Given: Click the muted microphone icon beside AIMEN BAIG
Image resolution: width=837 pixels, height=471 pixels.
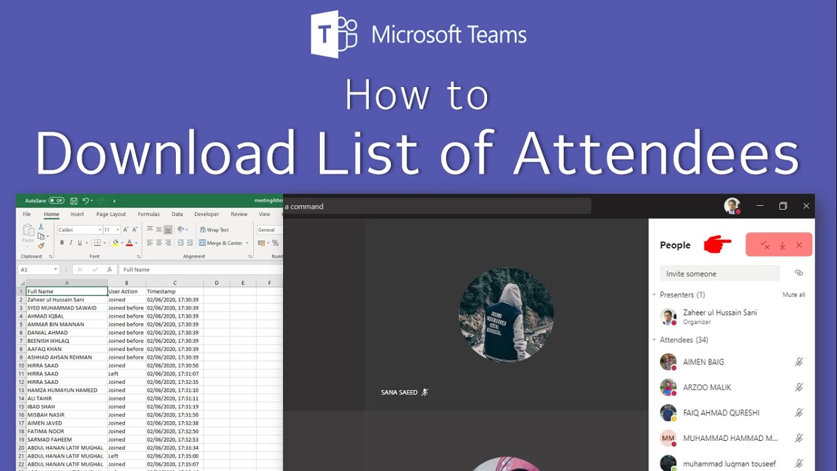Looking at the screenshot, I should [x=799, y=362].
